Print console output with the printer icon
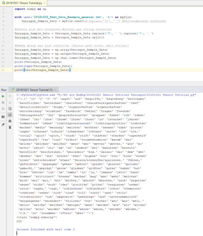 point(10,121)
